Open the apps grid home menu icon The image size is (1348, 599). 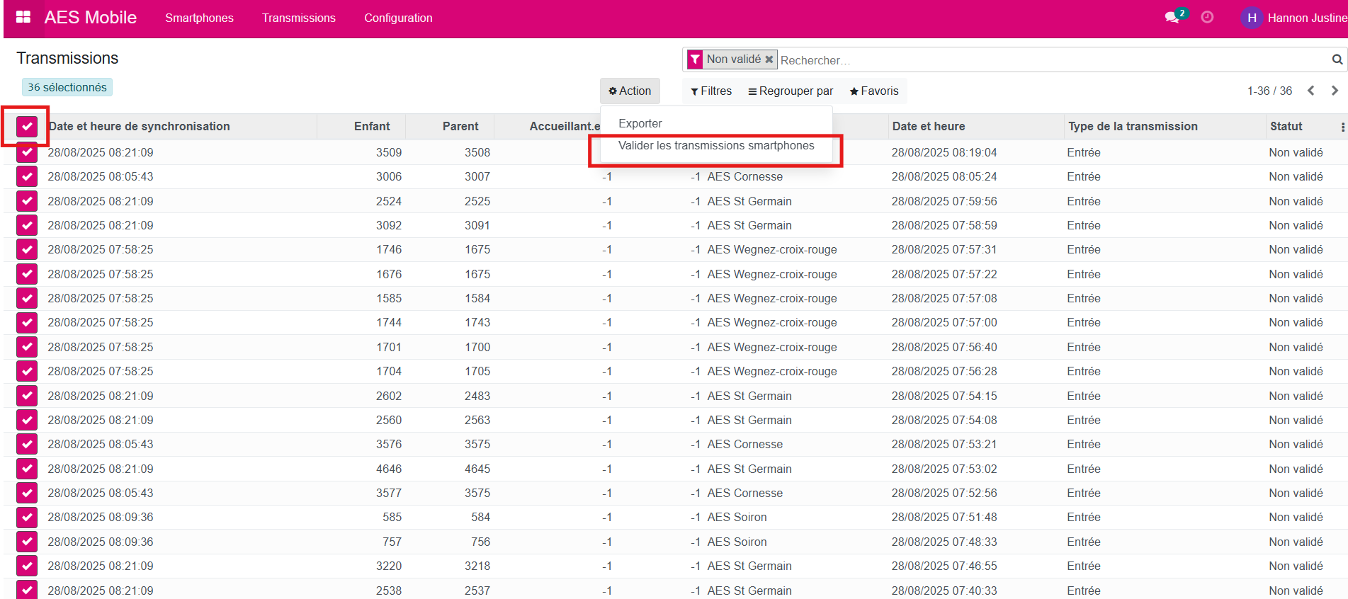point(23,18)
